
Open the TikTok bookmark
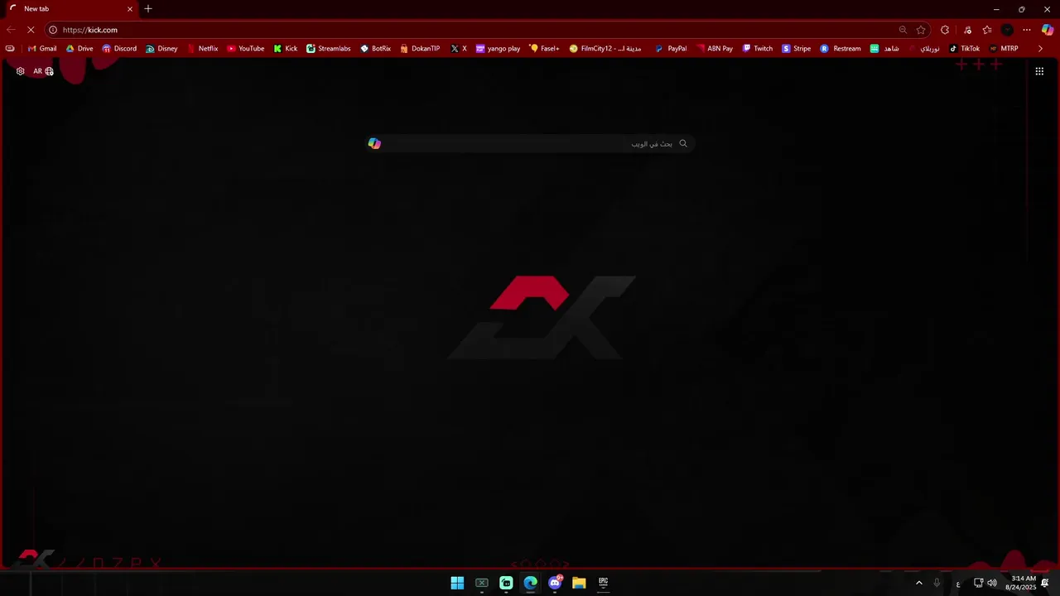click(x=964, y=49)
